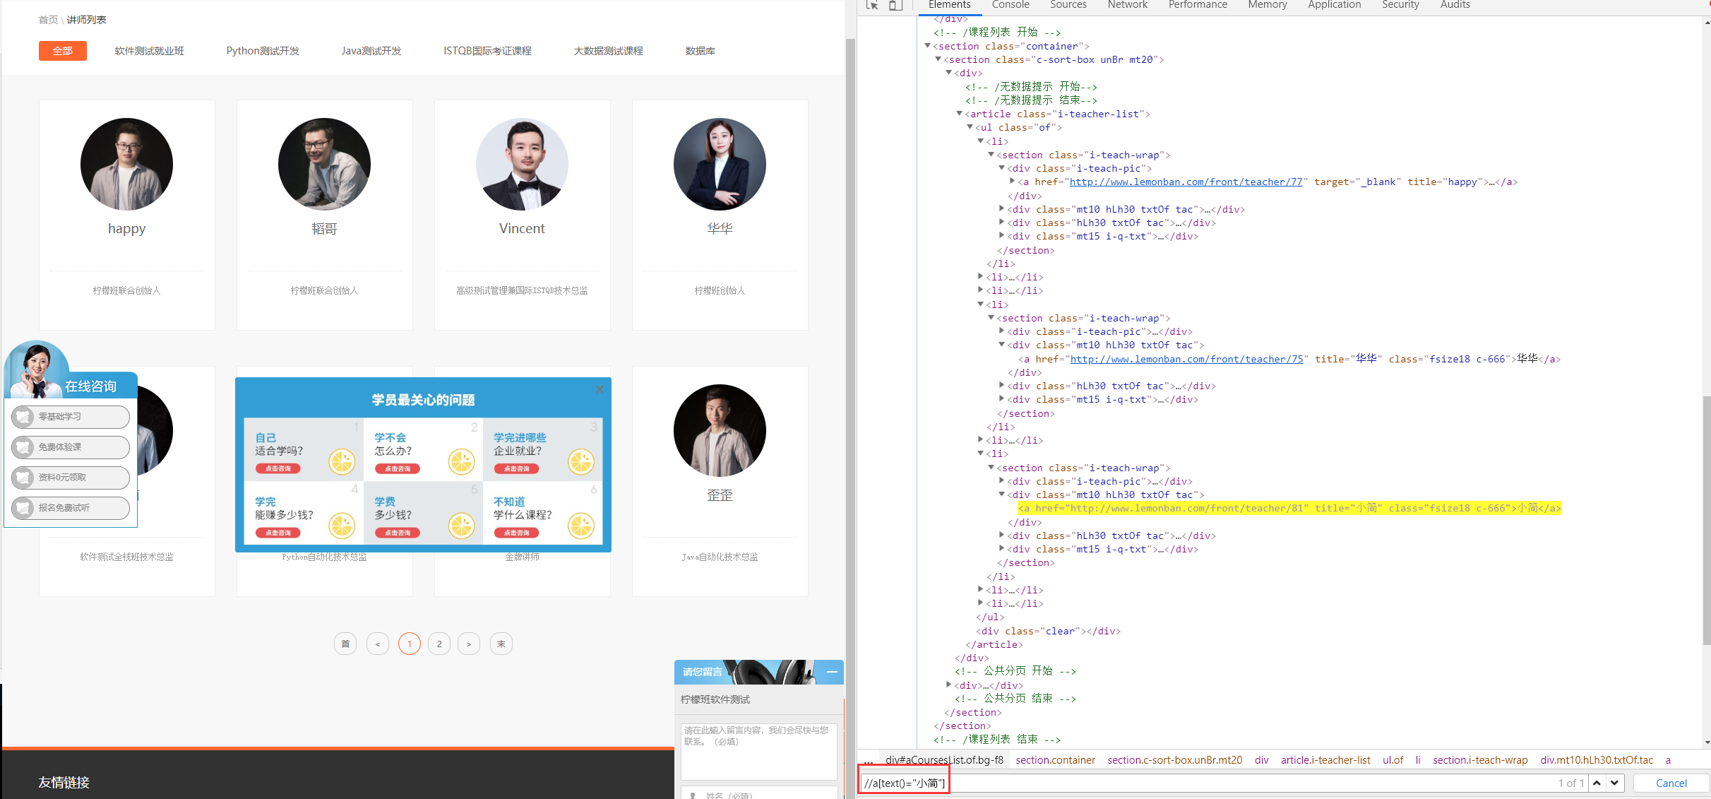Minimize the leave-a-message chat widget
1711x799 pixels.
(x=832, y=672)
